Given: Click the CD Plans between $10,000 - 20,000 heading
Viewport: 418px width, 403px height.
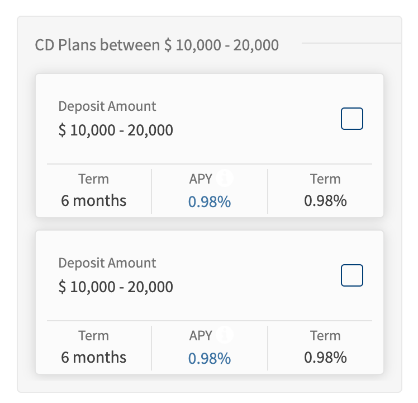Looking at the screenshot, I should pyautogui.click(x=156, y=45).
